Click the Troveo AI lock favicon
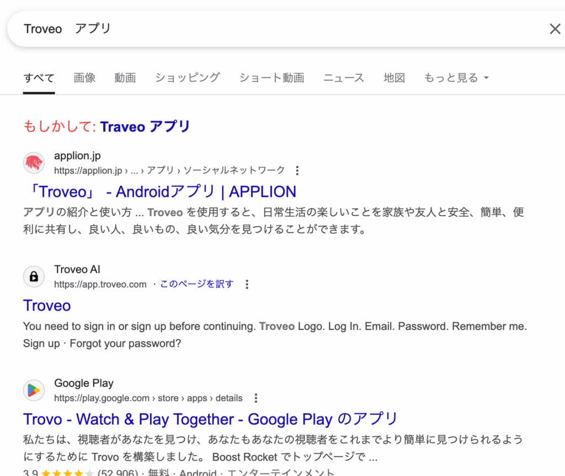 coord(34,277)
